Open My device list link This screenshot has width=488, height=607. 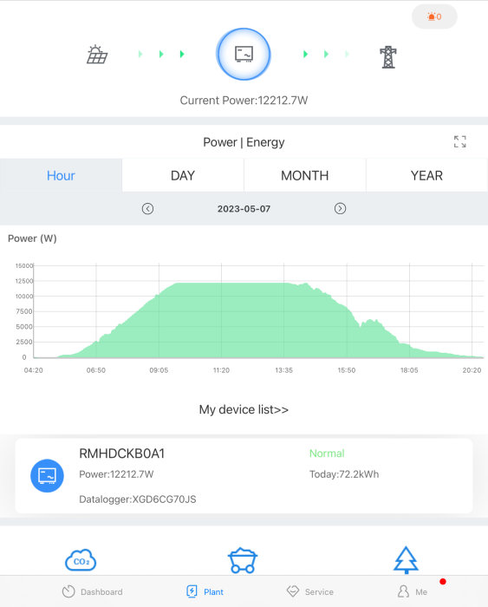point(244,409)
